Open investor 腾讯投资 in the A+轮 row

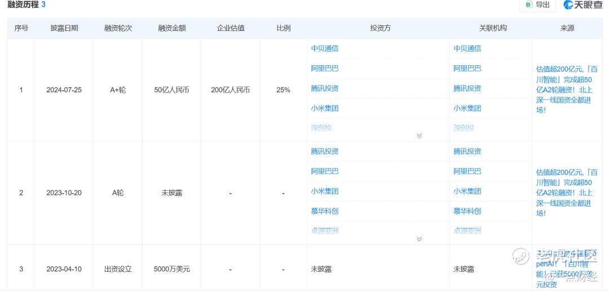point(325,88)
